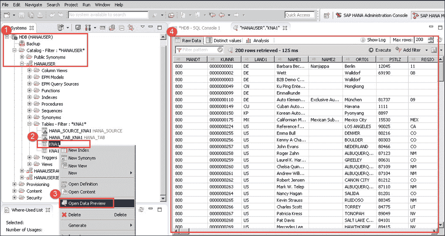Expand the Security folder
This screenshot has height=236, width=445.
tap(14, 198)
